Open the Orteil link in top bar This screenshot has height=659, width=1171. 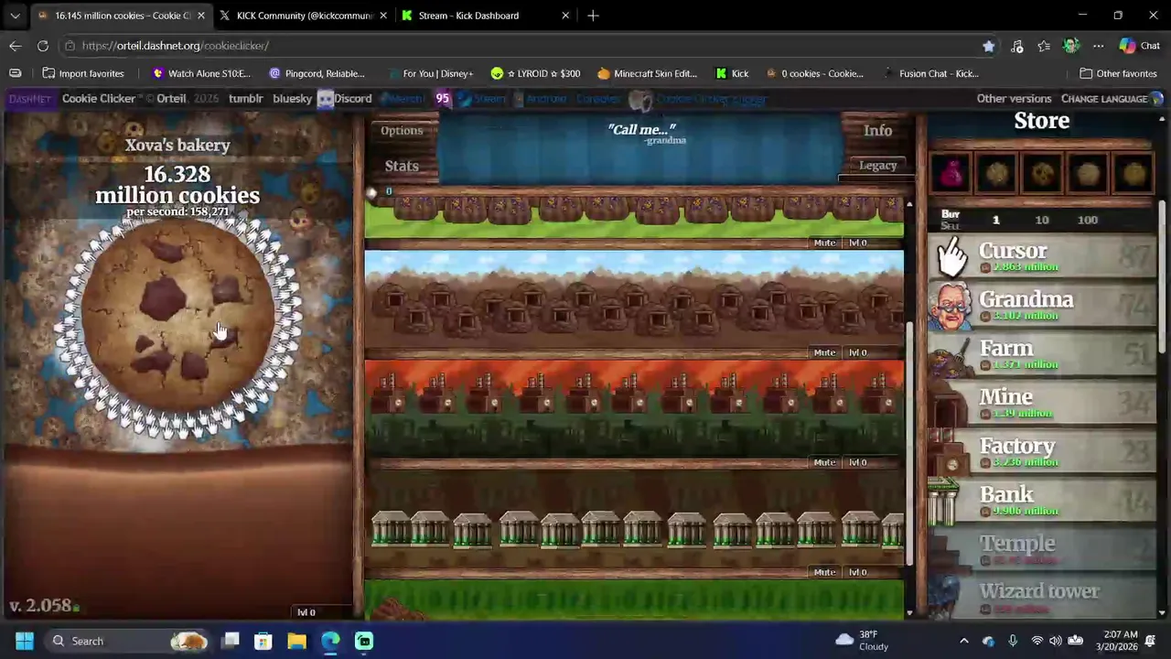(171, 99)
